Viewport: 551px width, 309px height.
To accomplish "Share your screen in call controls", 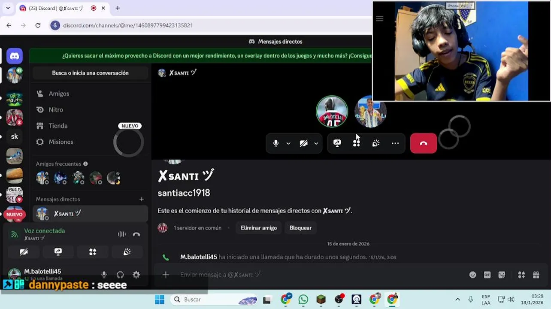I will pyautogui.click(x=337, y=143).
